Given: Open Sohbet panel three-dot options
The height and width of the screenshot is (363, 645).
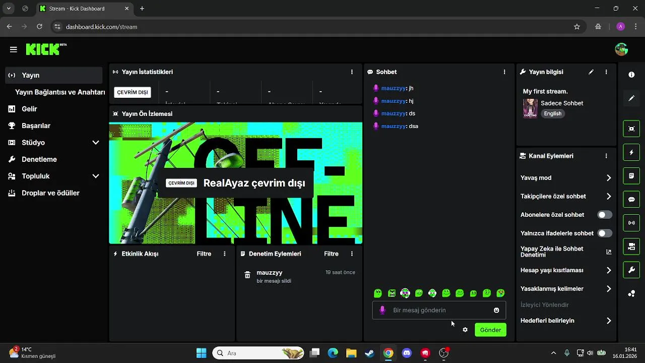Looking at the screenshot, I should (504, 72).
